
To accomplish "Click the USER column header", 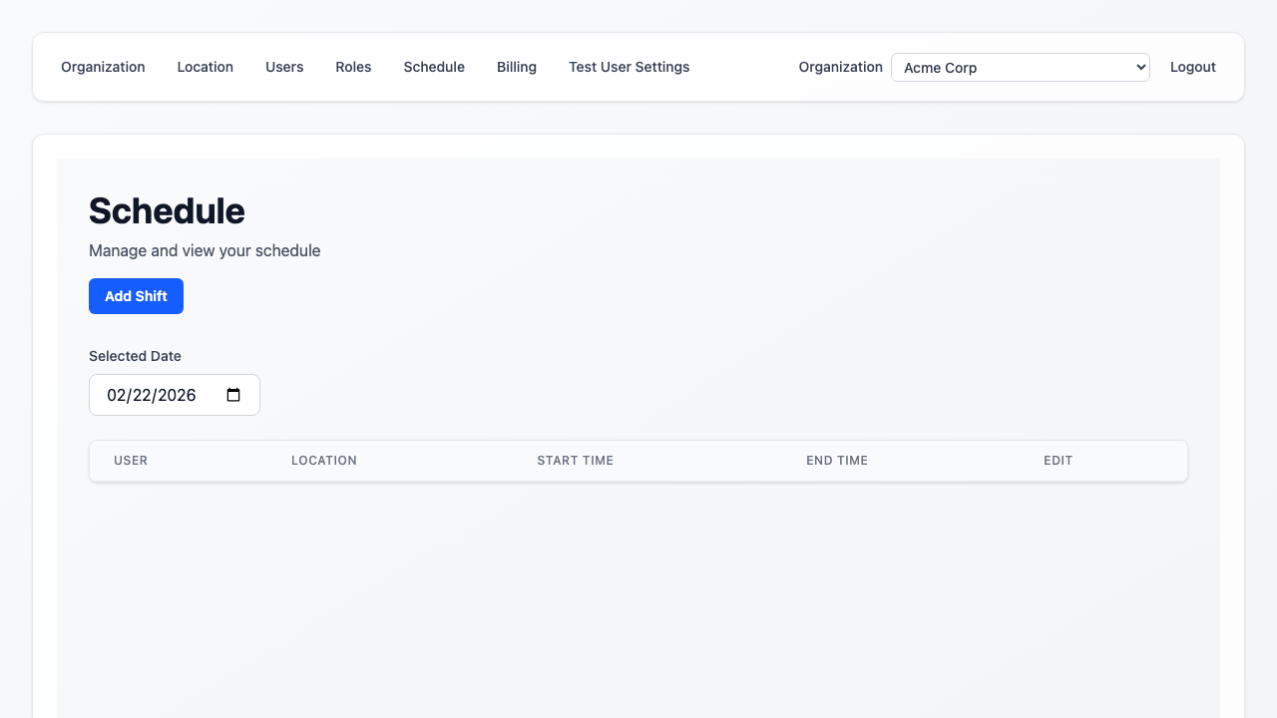I will 131,460.
